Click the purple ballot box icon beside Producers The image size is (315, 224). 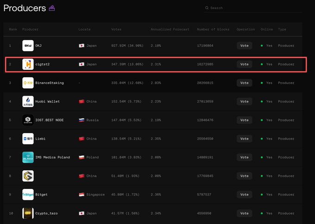click(52, 8)
